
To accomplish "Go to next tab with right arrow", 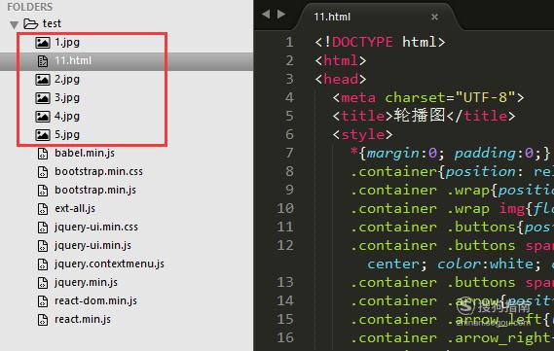I will point(281,15).
